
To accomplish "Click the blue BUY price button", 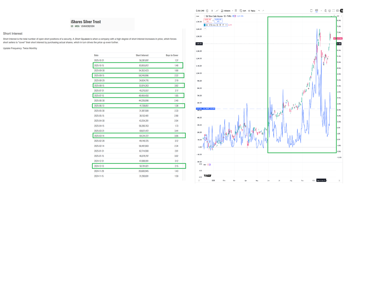I will [218, 20].
